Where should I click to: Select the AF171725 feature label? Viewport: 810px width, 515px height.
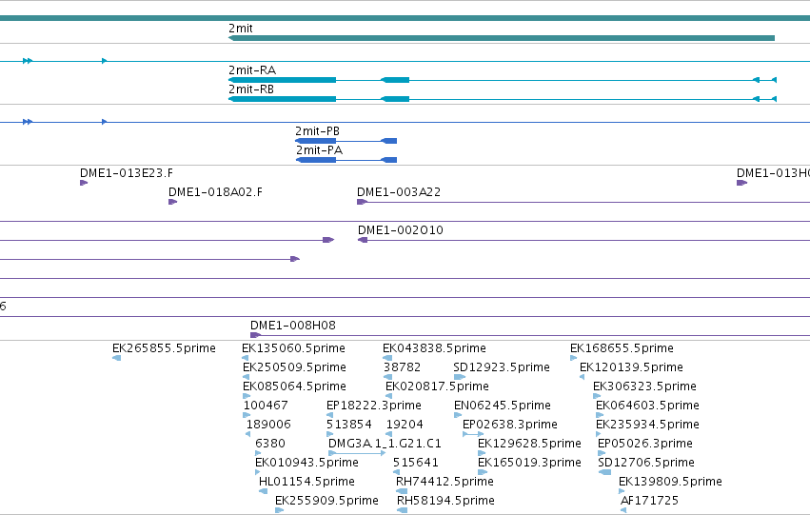point(649,501)
